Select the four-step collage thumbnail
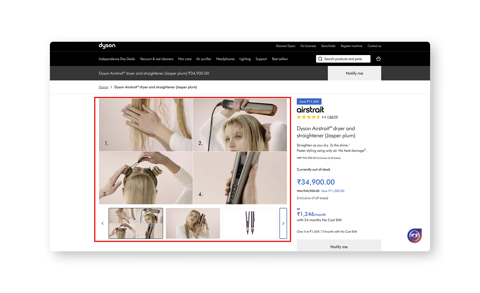The width and height of the screenshot is (480, 293). click(136, 223)
